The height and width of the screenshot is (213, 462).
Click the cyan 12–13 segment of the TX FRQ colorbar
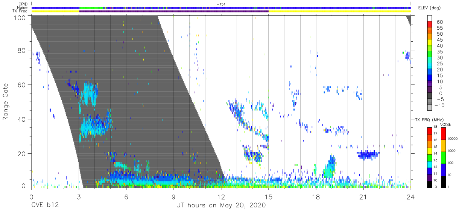(430, 165)
